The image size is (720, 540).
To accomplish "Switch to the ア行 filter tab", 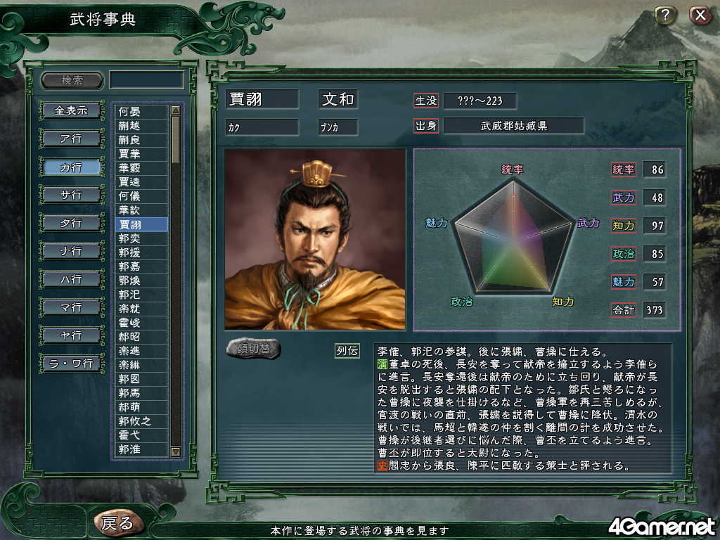I will pyautogui.click(x=71, y=139).
